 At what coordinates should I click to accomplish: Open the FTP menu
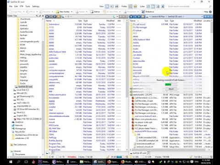(22, 6)
